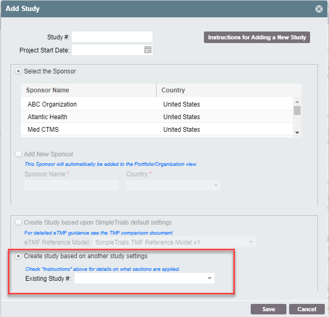The image size is (329, 317).
Task: Select the Atlantic Health sponsor row
Action: click(157, 117)
